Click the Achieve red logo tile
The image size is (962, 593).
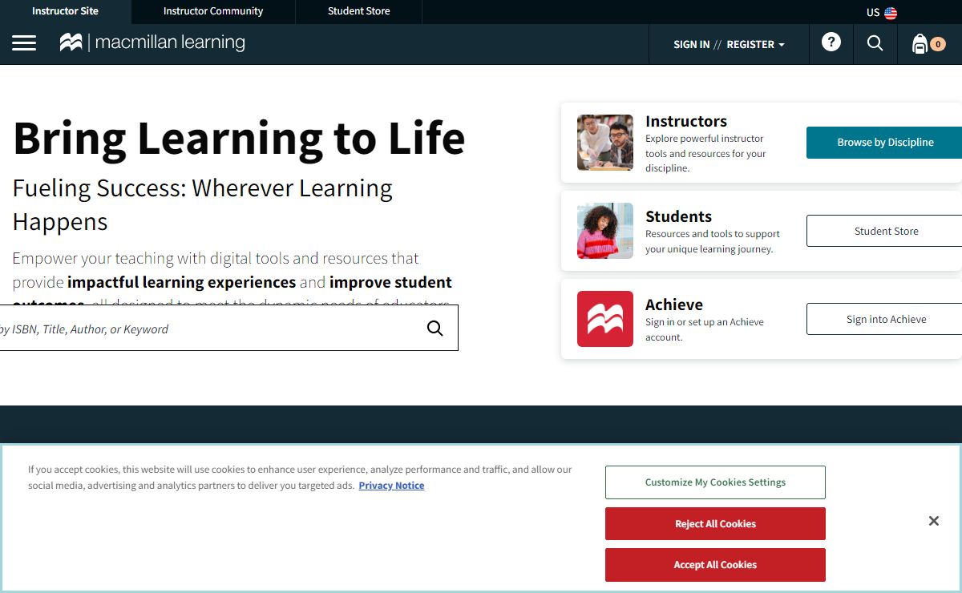tap(605, 319)
